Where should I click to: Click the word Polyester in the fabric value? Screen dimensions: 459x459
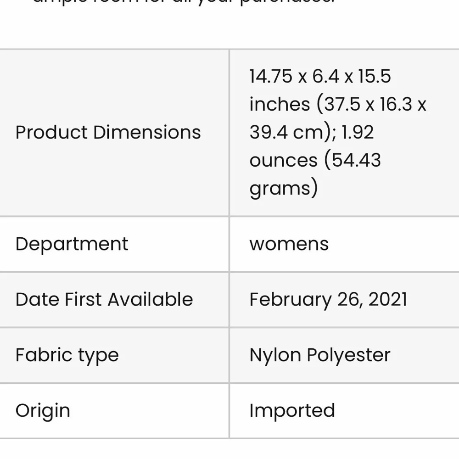point(348,355)
